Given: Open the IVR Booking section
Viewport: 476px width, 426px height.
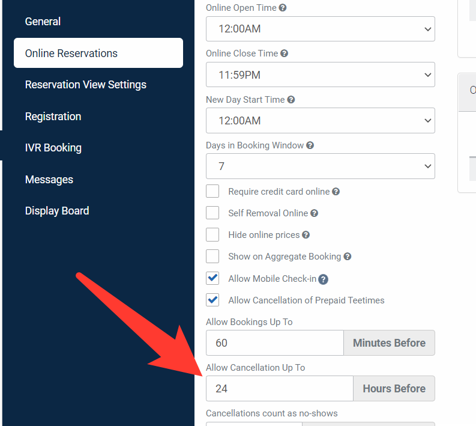Looking at the screenshot, I should pos(53,148).
